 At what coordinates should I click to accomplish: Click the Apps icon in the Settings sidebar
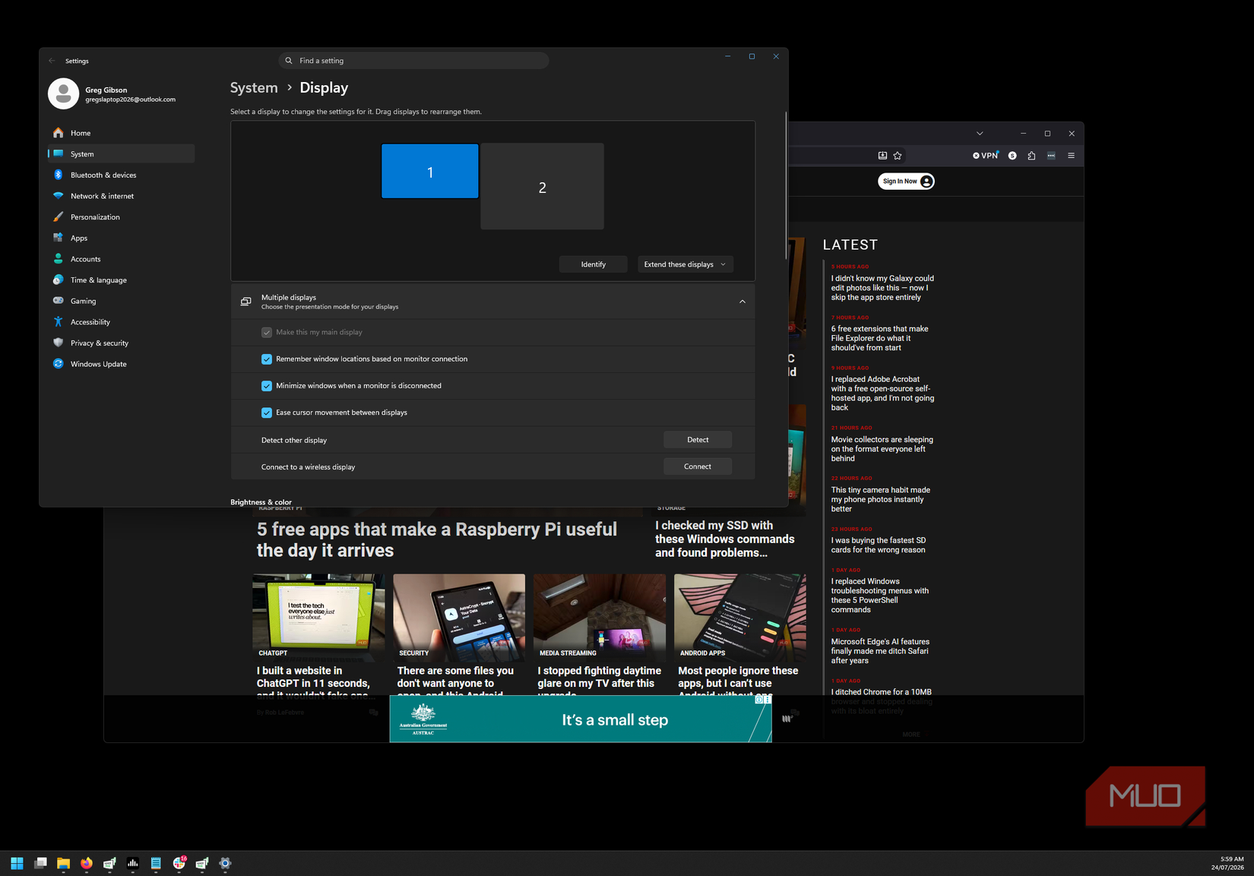point(59,238)
